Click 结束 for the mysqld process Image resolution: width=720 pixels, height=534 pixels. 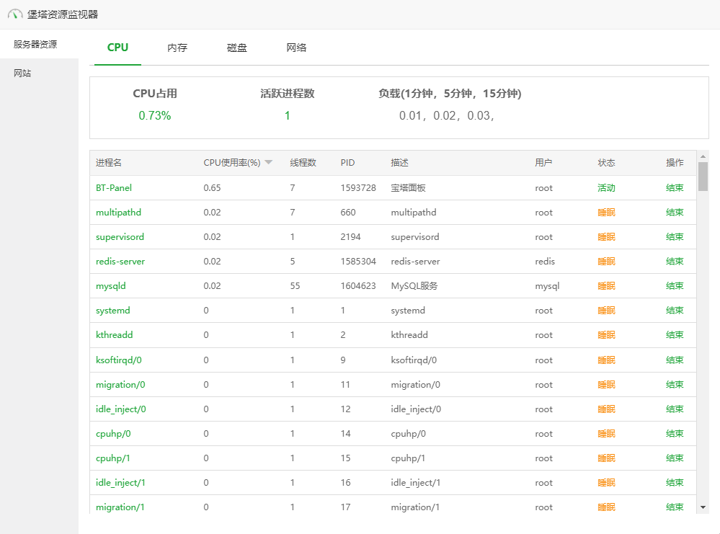point(675,286)
